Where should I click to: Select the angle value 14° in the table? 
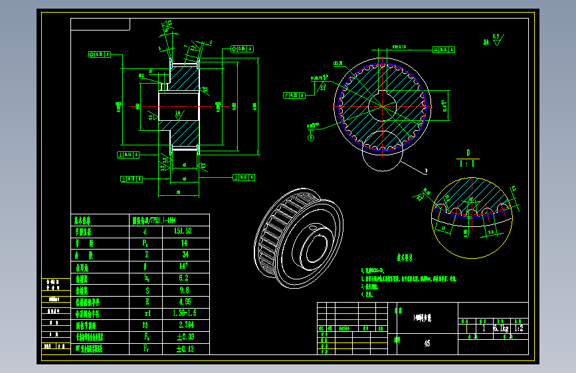point(183,265)
